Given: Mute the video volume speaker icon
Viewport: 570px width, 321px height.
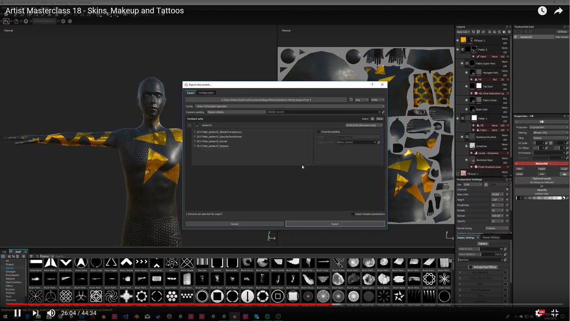Looking at the screenshot, I should click(x=51, y=313).
